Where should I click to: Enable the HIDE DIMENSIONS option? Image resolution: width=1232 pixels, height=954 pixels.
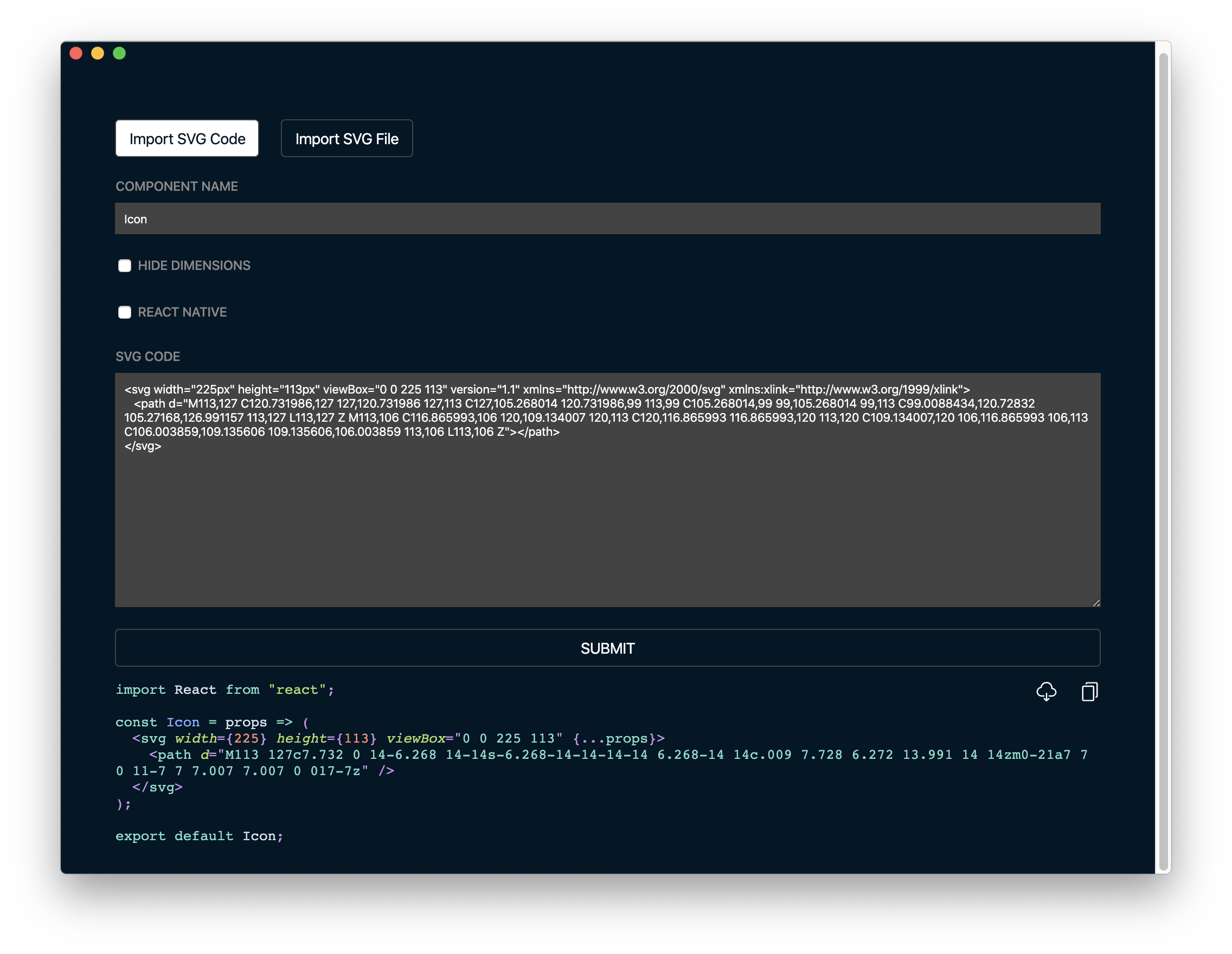pyautogui.click(x=125, y=266)
